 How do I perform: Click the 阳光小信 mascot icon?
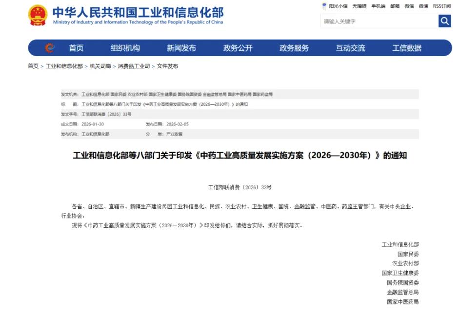[x=324, y=6]
